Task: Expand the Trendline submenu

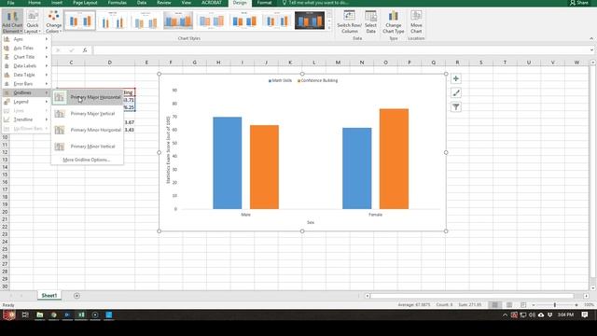Action: 26,119
